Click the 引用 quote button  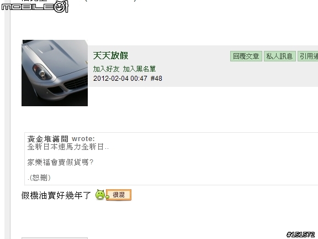pyautogui.click(x=308, y=56)
